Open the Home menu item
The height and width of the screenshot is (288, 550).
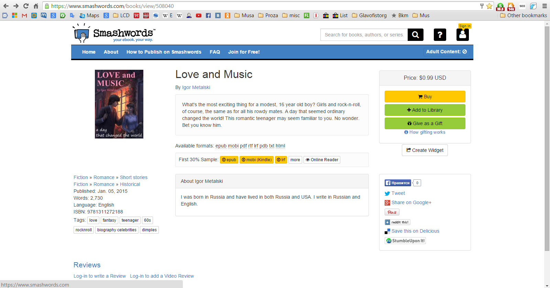[x=89, y=52]
